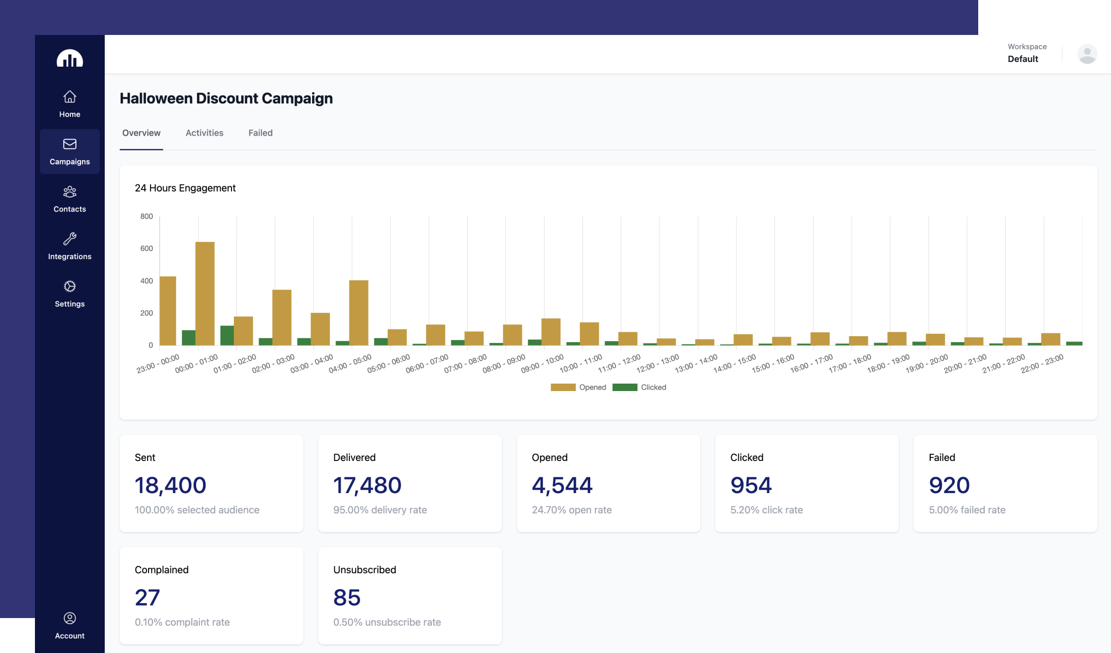Toggle the Clicked legend series

pos(653,387)
